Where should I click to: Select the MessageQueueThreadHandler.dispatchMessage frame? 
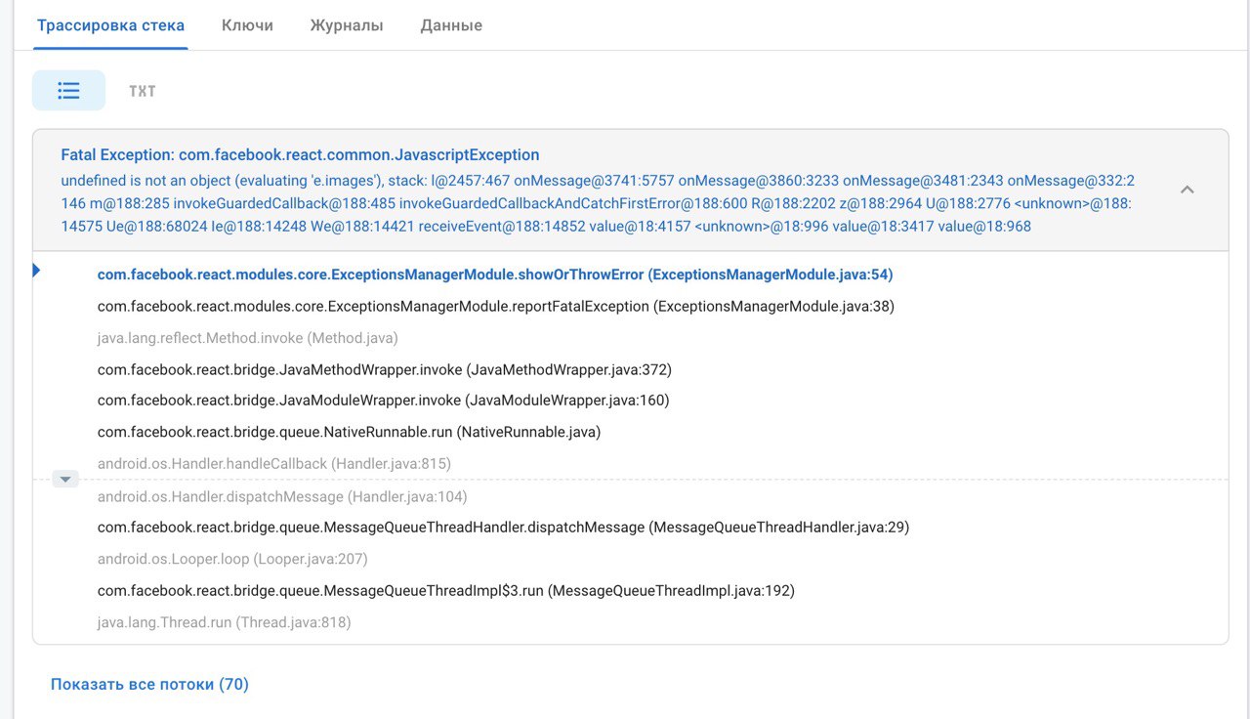click(x=504, y=527)
